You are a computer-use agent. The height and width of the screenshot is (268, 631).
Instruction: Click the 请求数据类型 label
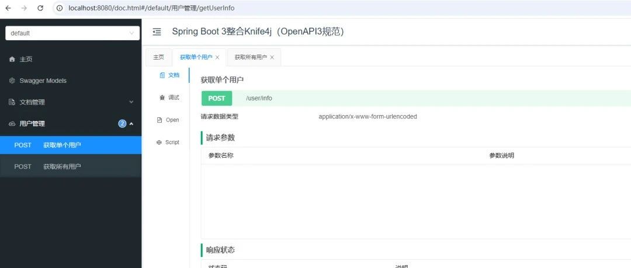click(219, 117)
